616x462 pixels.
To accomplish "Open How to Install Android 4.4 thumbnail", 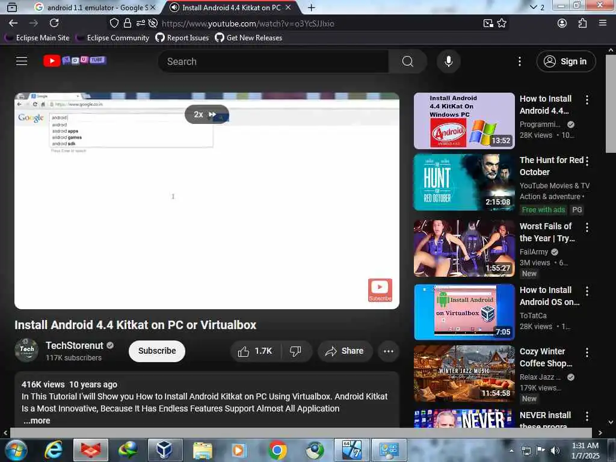I will click(x=464, y=120).
